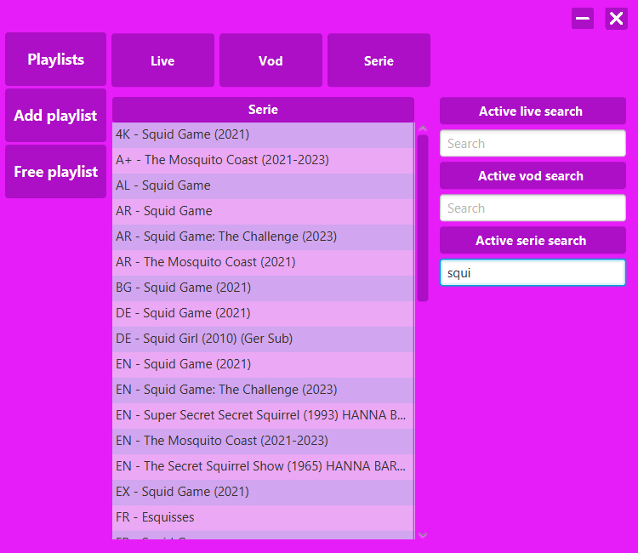This screenshot has height=553, width=638.
Task: Focus the live search input field
Action: pos(533,143)
